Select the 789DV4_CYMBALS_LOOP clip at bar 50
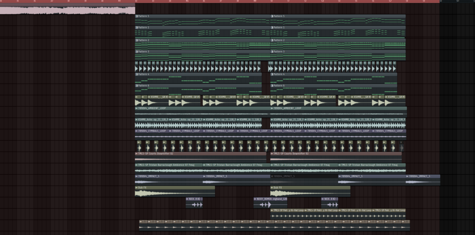 (287, 134)
